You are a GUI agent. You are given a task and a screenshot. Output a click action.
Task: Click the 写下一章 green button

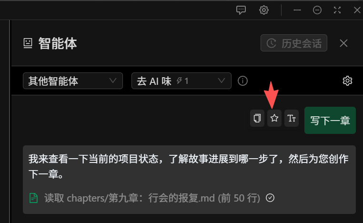[330, 121]
